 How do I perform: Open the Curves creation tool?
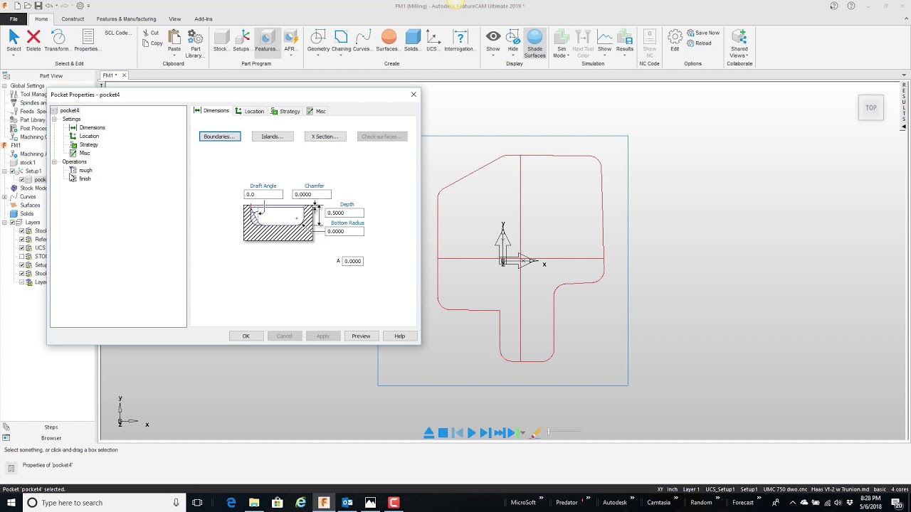click(363, 41)
